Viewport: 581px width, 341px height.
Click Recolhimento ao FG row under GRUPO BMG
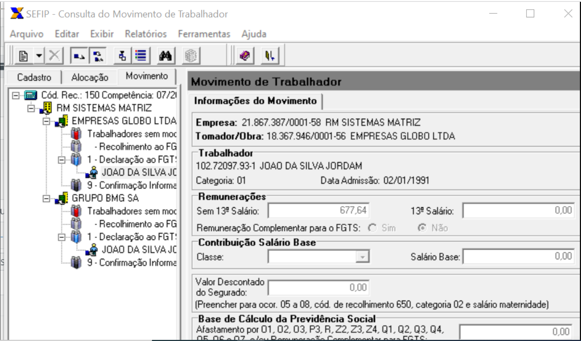point(135,224)
